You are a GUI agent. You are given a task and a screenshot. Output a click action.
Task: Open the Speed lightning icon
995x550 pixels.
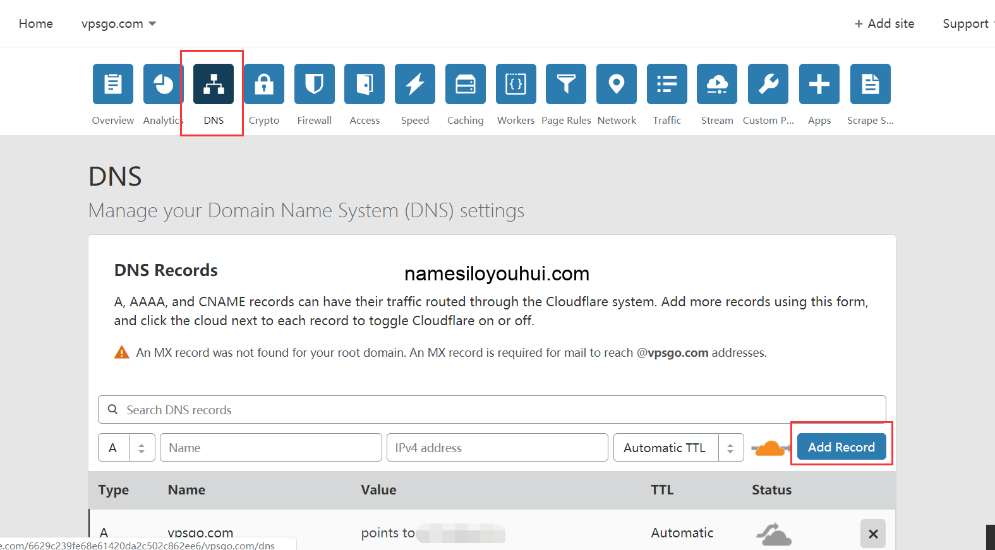pyautogui.click(x=415, y=84)
